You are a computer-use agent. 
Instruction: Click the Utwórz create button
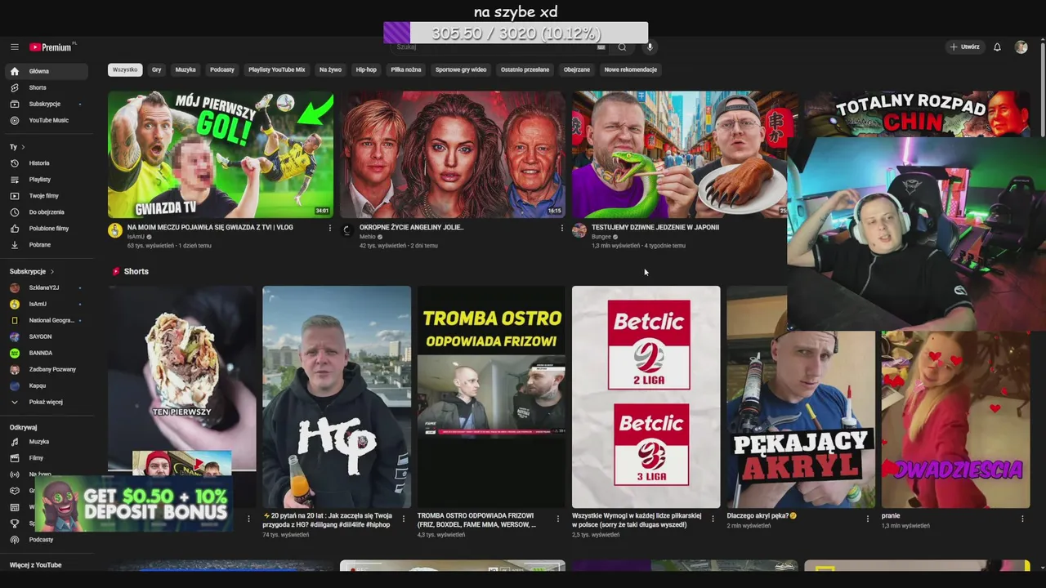(x=964, y=47)
